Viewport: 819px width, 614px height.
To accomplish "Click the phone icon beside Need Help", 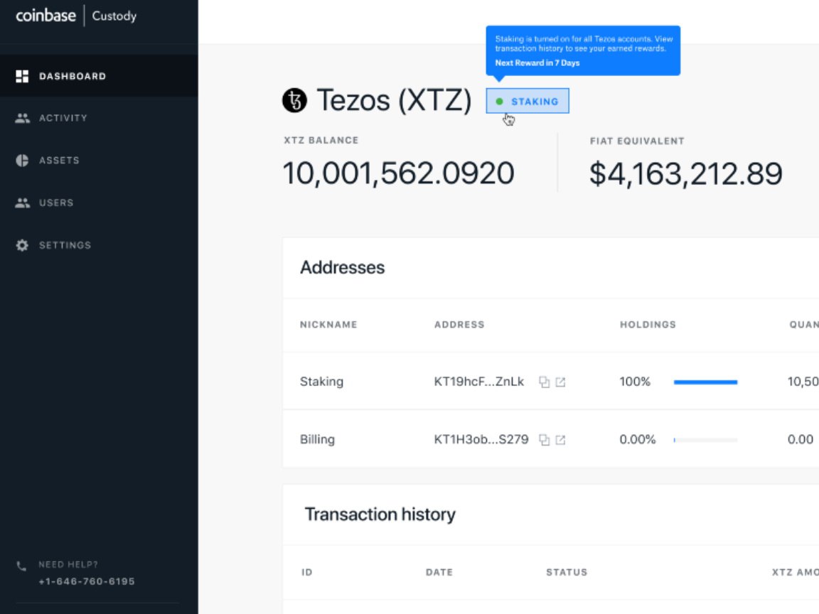I will pos(21,566).
